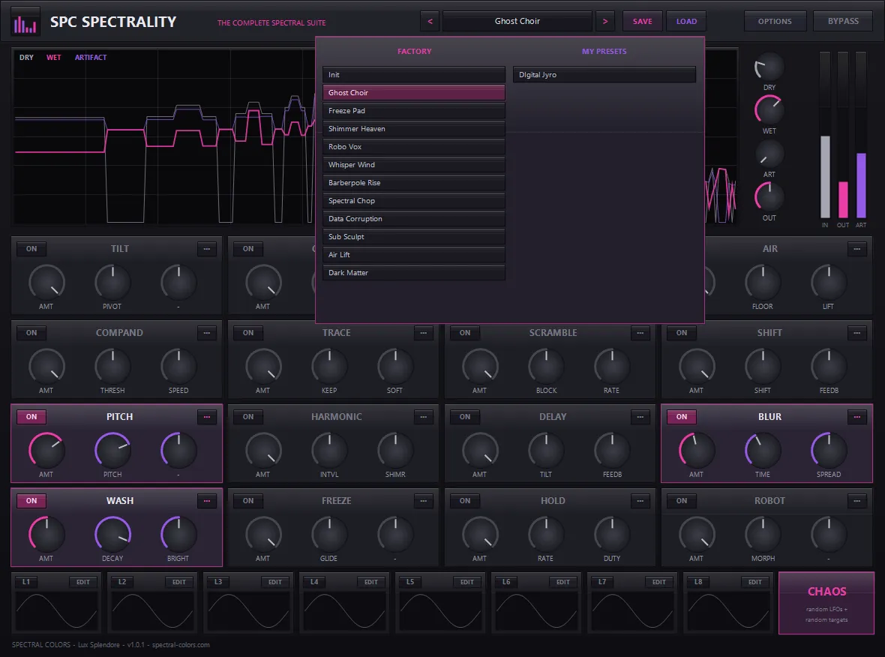This screenshot has width=885, height=657.
Task: Click the AIR FLOOR knob
Action: (763, 282)
